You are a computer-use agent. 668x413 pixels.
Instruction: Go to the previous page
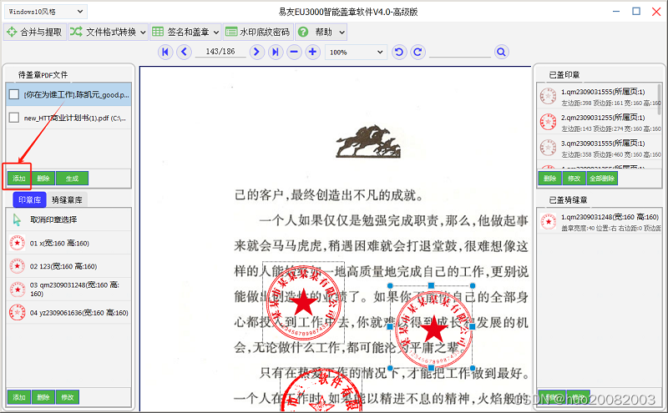(x=184, y=52)
